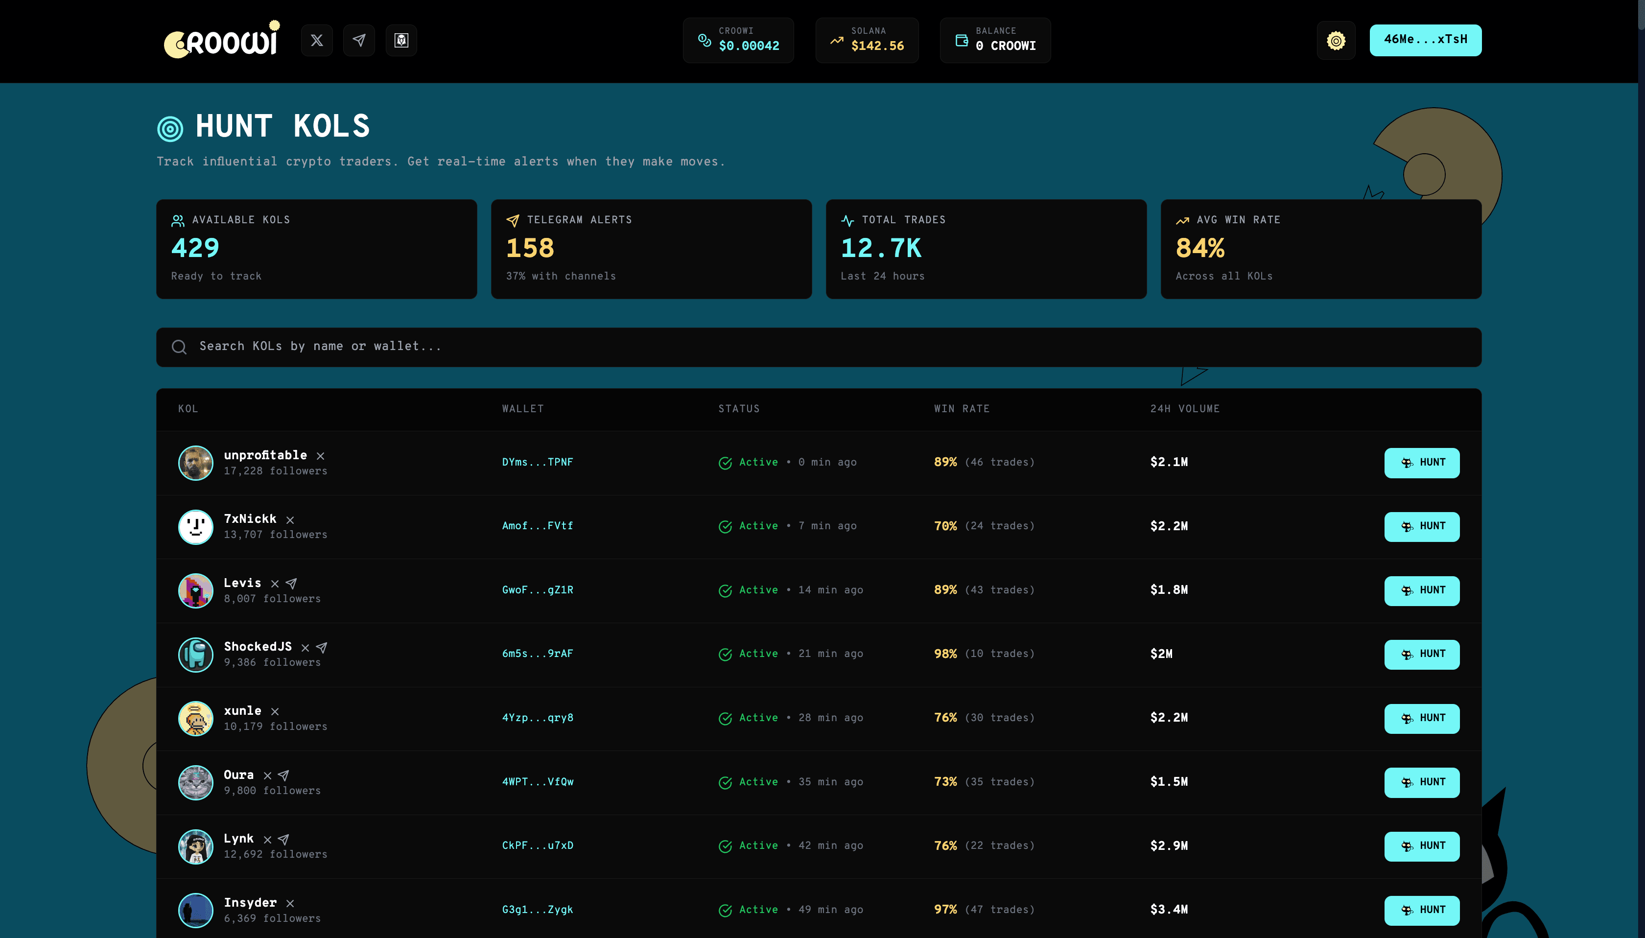The width and height of the screenshot is (1645, 938).
Task: Click the 24H Volume column header
Action: coord(1184,409)
